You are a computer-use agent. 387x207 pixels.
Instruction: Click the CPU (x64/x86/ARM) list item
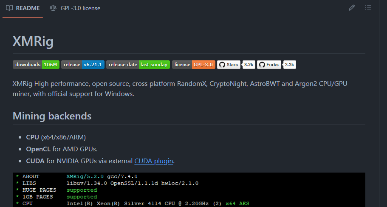[56, 137]
